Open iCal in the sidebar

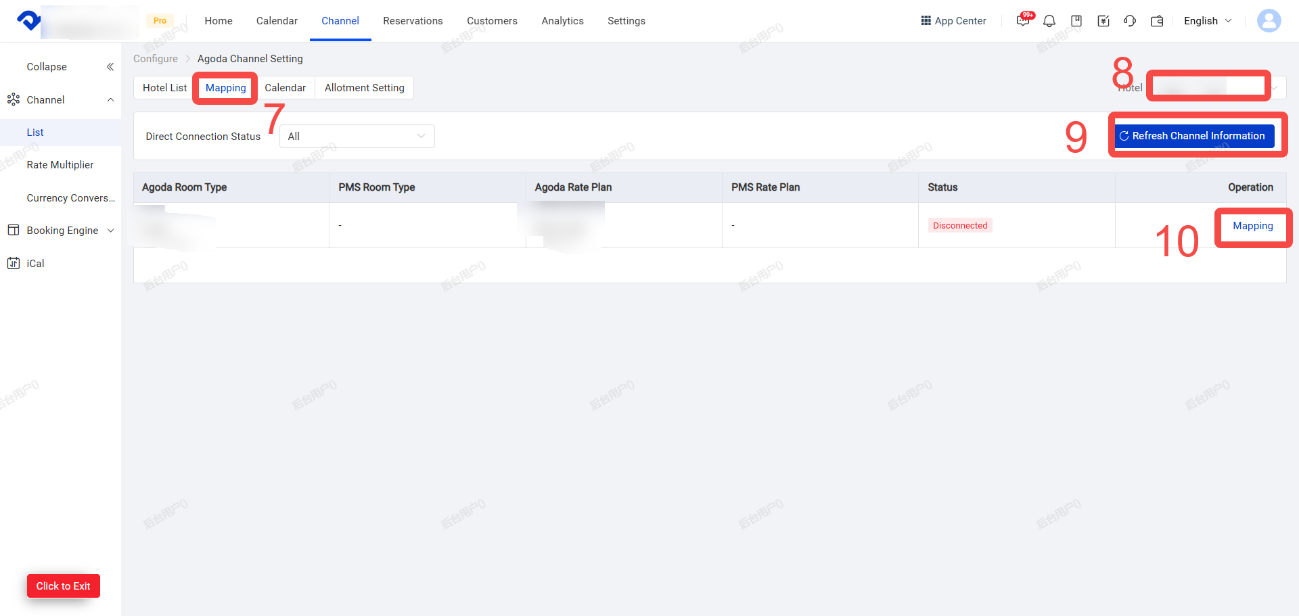pos(35,264)
